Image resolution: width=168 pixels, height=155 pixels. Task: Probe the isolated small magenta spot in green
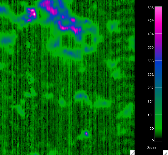86,134
